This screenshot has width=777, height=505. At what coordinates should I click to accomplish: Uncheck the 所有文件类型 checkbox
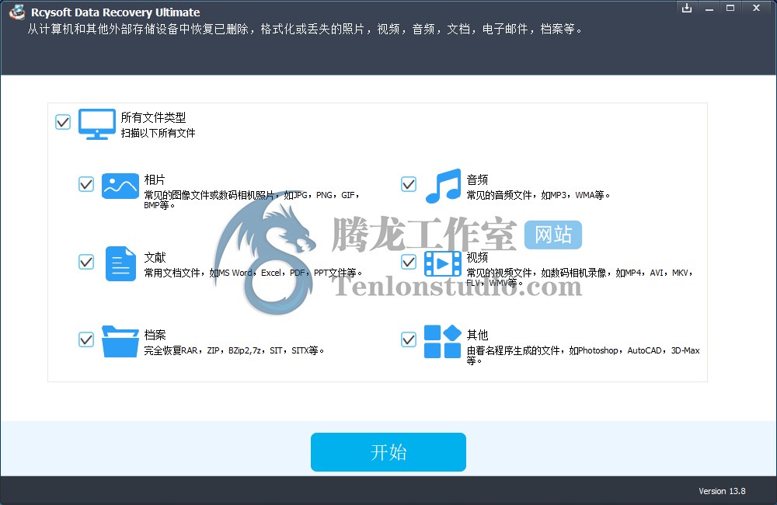63,122
